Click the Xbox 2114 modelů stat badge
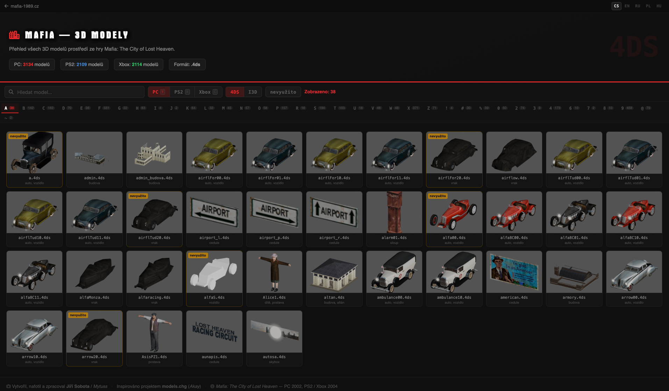 pos(138,64)
